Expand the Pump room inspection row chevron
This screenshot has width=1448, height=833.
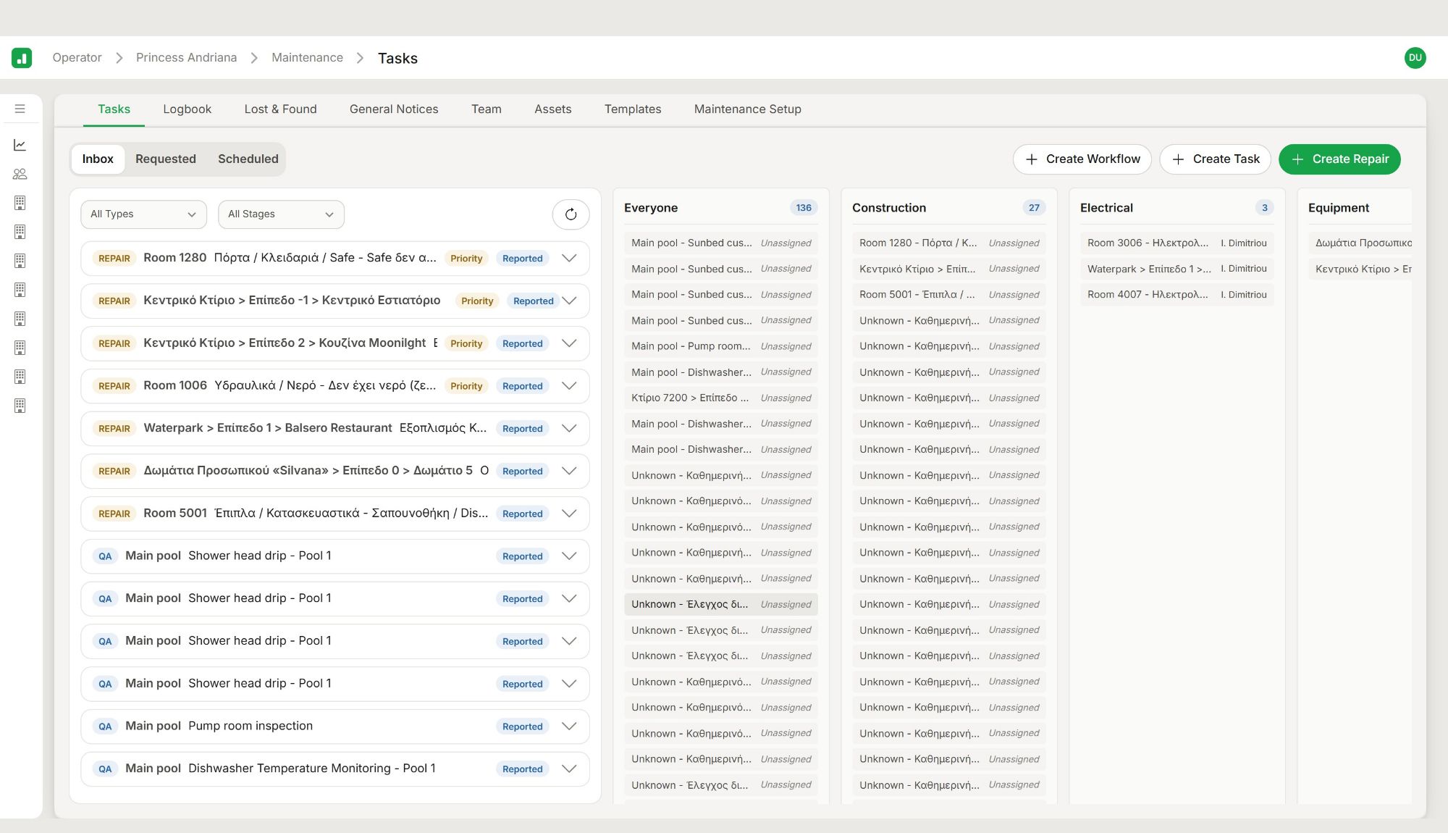(x=570, y=727)
